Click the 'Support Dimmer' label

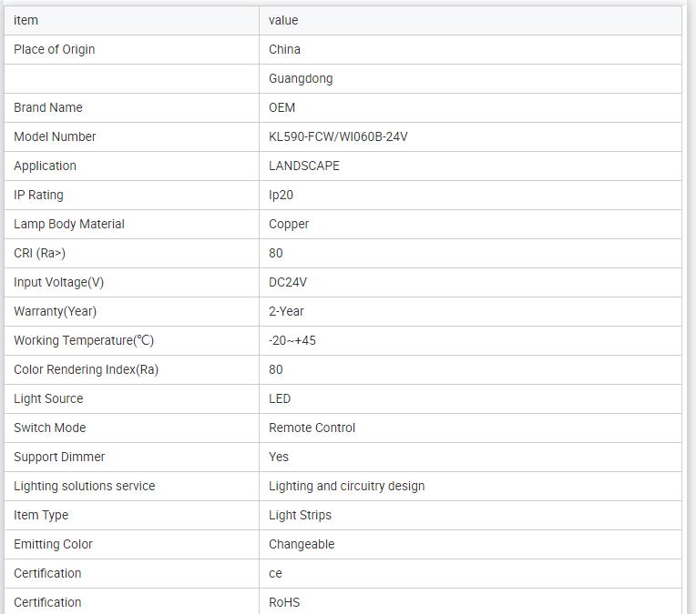click(59, 457)
